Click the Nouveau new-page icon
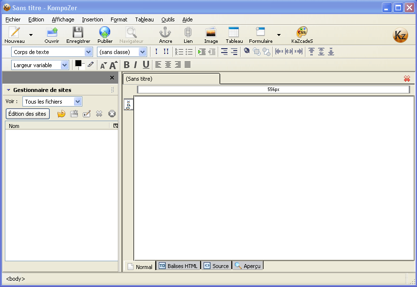This screenshot has height=287, width=417. coord(14,32)
